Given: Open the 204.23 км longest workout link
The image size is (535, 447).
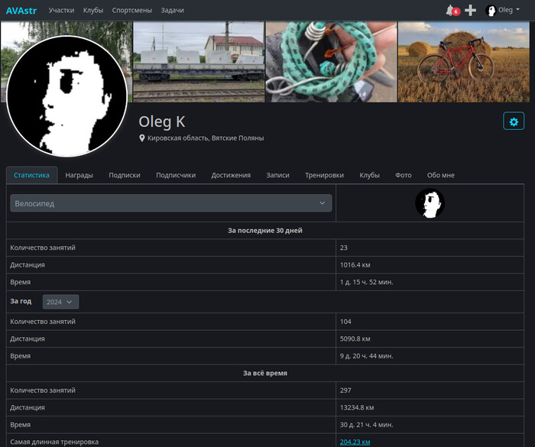Looking at the screenshot, I should [x=355, y=442].
